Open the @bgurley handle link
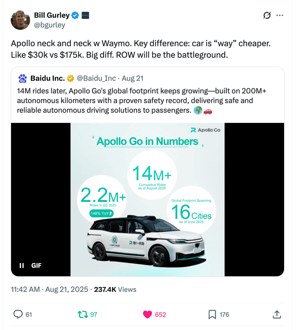297x330 pixels. click(50, 25)
